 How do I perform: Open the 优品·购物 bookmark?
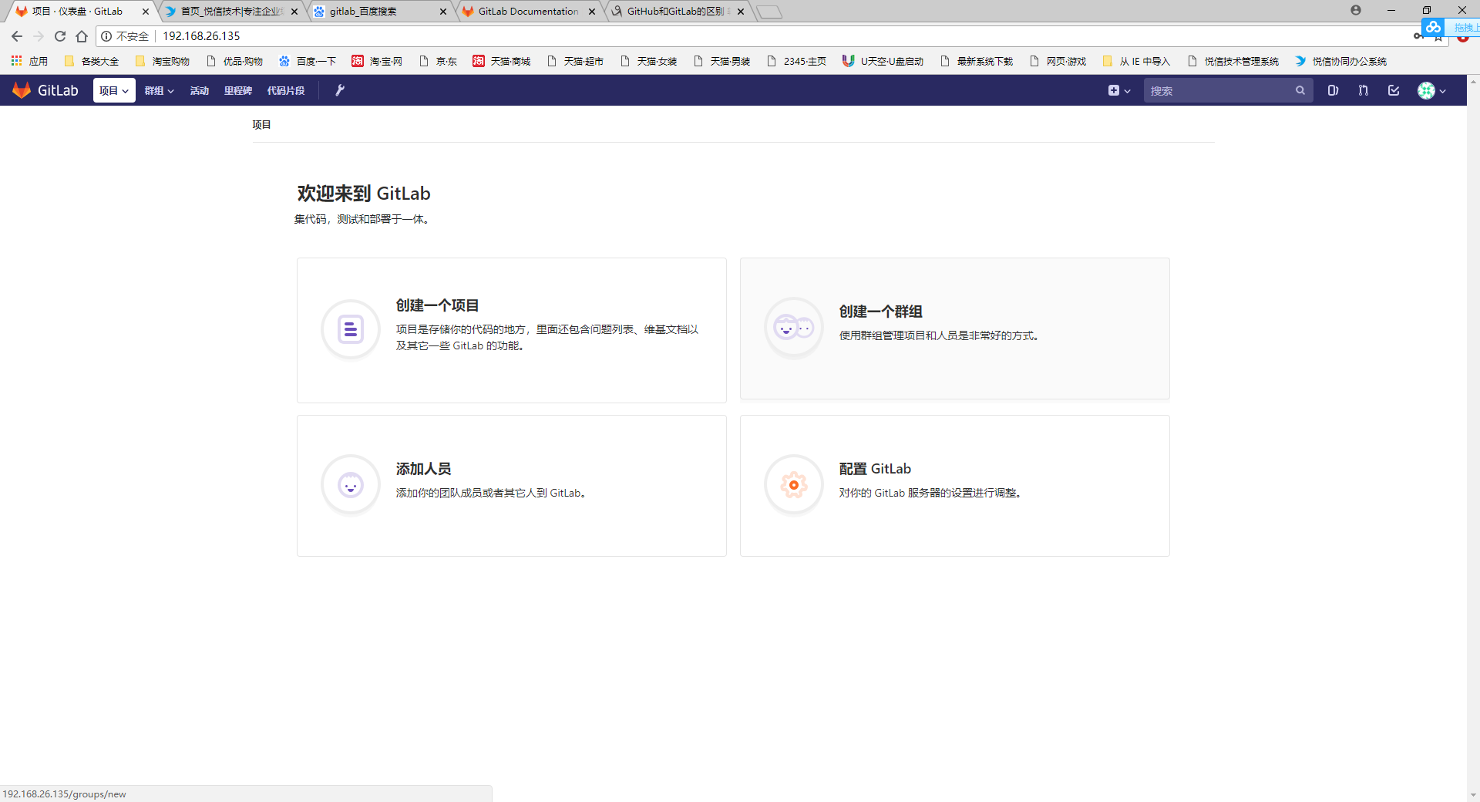[x=234, y=61]
